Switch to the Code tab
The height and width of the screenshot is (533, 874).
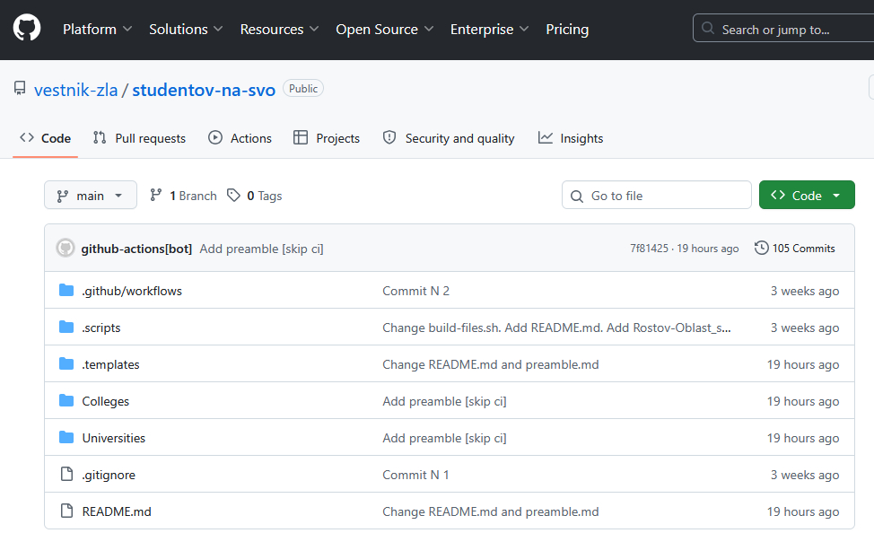coord(45,137)
